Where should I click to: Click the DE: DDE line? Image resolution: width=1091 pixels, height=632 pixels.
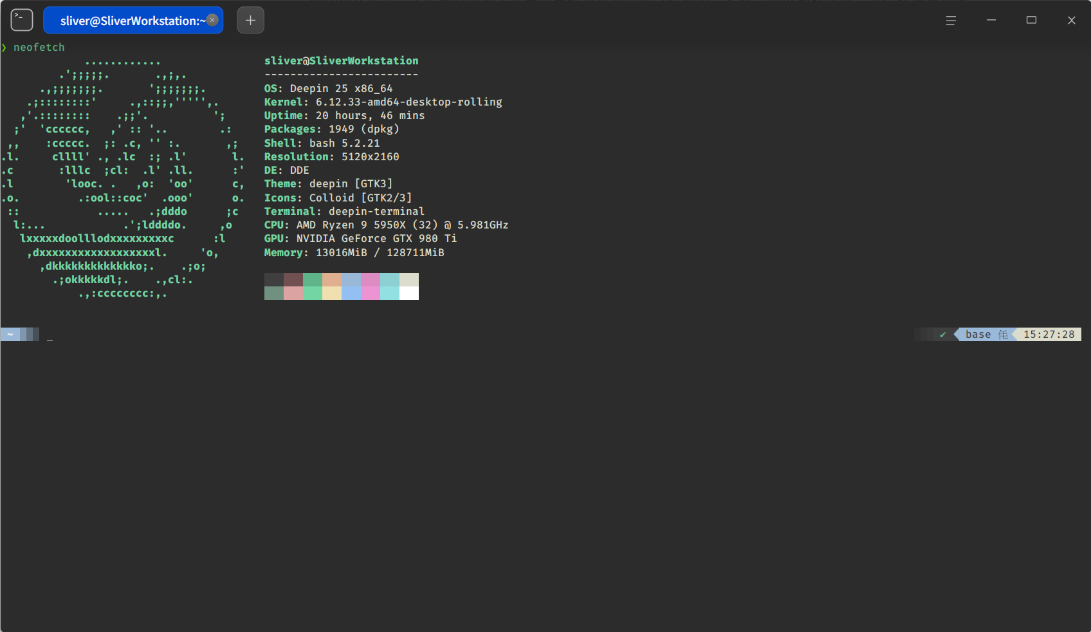(x=287, y=171)
